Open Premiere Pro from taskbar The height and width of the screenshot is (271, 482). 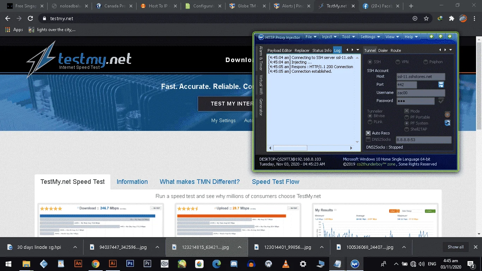[x=147, y=264]
